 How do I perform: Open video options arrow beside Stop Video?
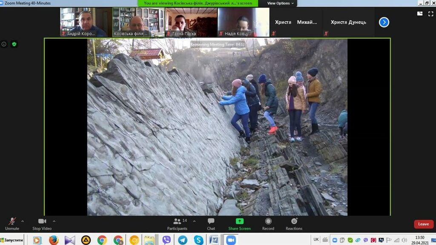[x=54, y=221]
